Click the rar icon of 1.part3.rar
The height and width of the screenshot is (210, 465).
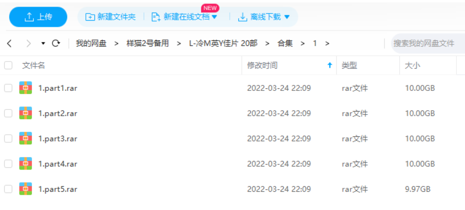26,138
